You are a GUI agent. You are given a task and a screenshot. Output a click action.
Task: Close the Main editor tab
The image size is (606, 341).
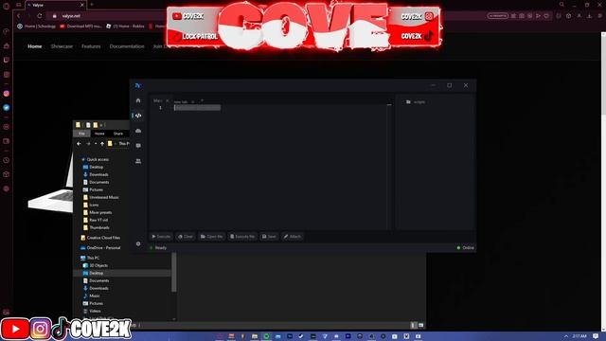167,100
